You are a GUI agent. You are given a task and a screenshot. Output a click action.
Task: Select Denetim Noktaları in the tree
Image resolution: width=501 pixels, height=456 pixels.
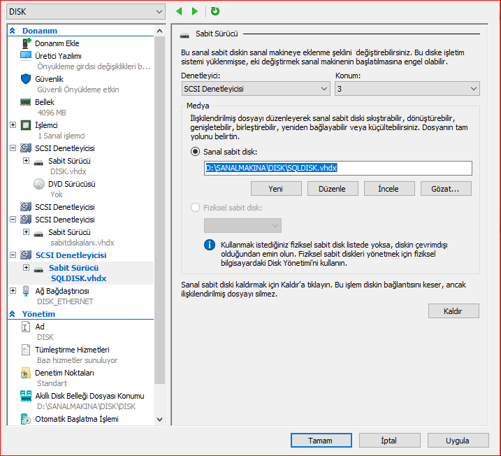[64, 373]
